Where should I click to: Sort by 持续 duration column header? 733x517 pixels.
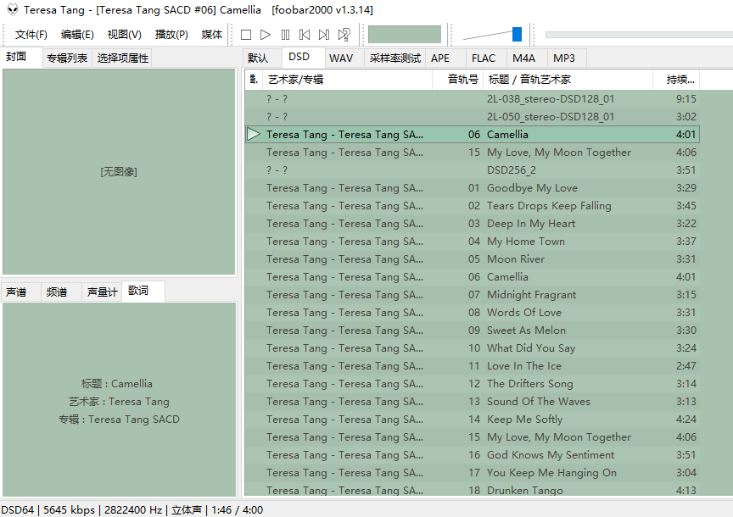pos(676,80)
